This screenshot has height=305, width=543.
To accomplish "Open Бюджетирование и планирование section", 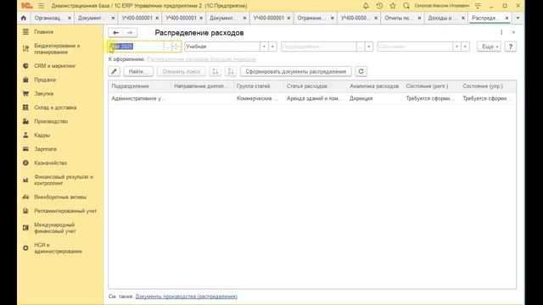I will [x=57, y=49].
